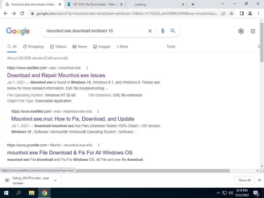Open network status tray icon

225,193
